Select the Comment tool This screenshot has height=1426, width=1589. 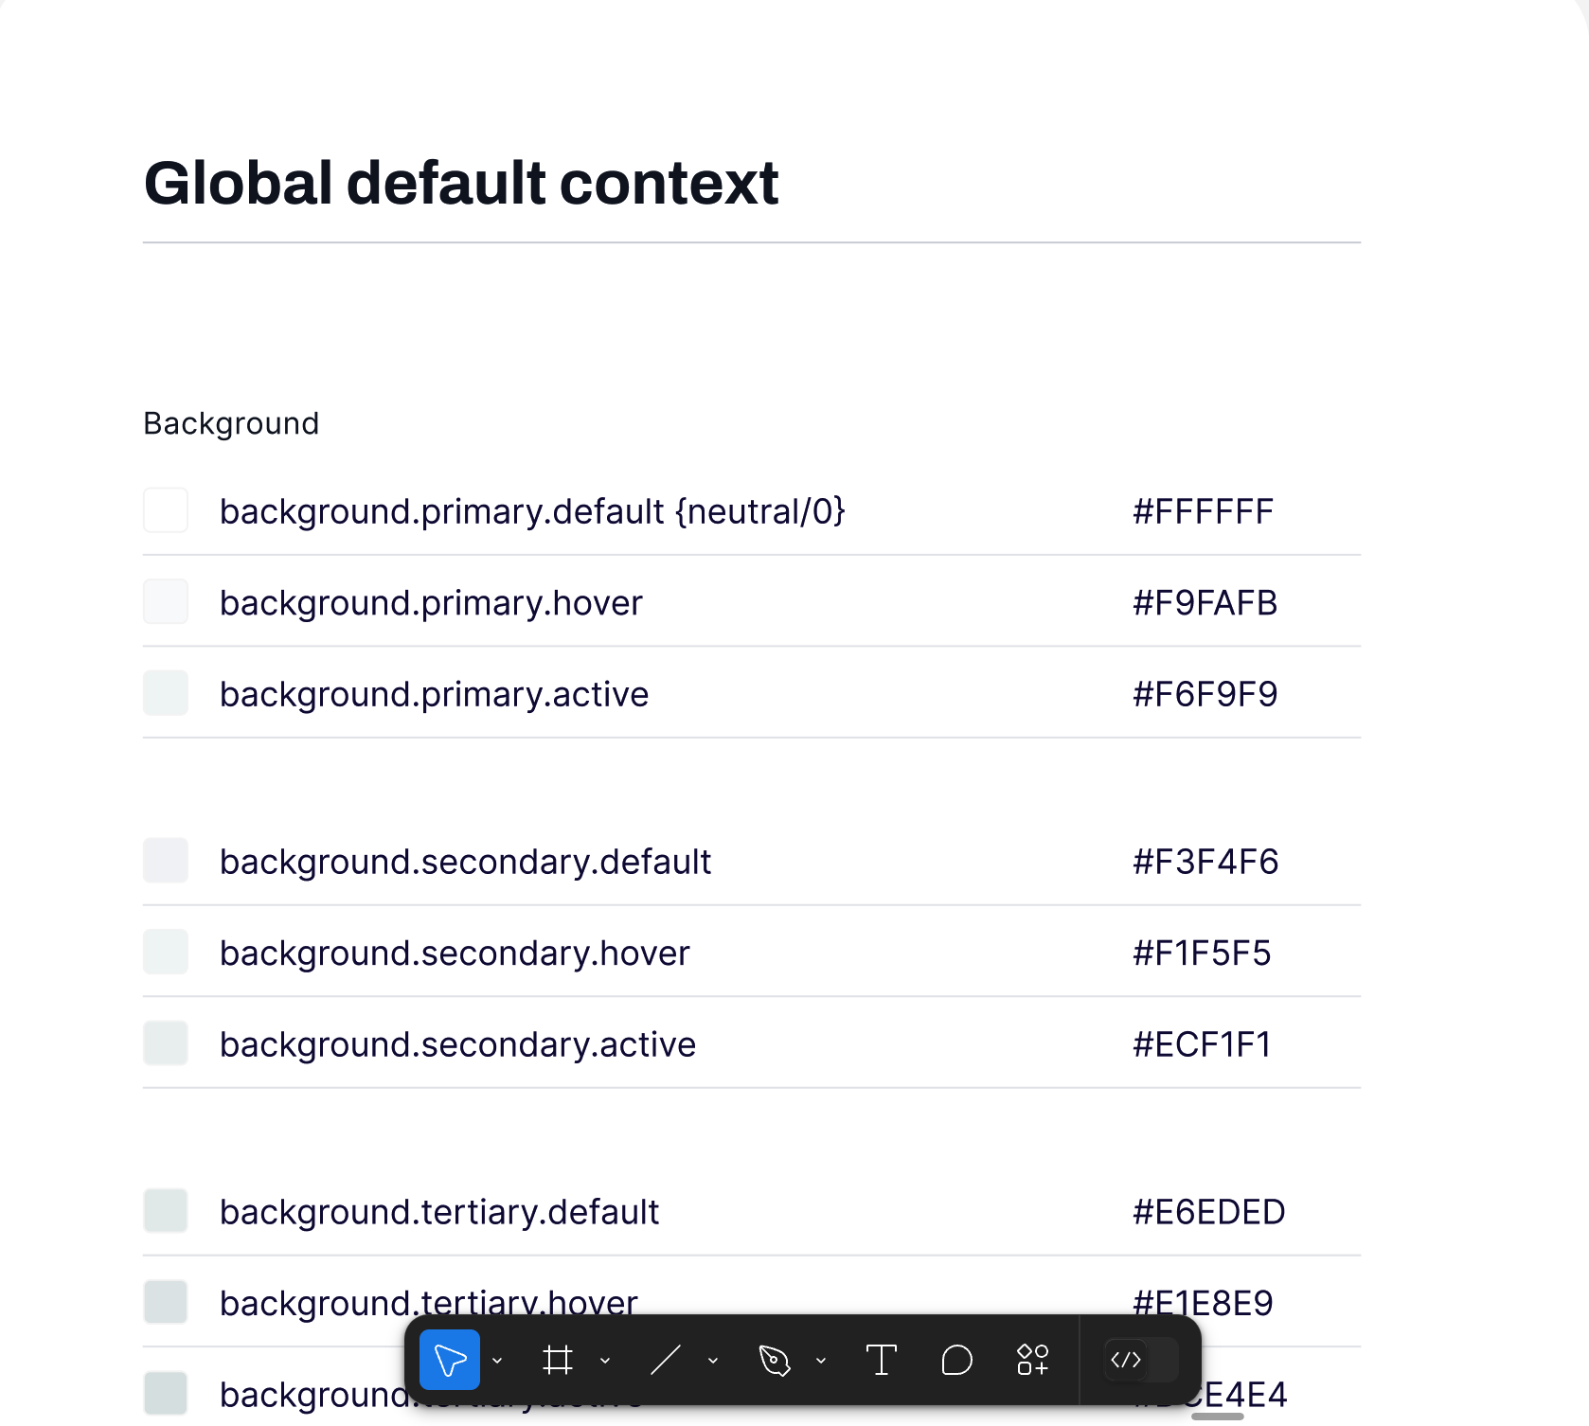956,1360
